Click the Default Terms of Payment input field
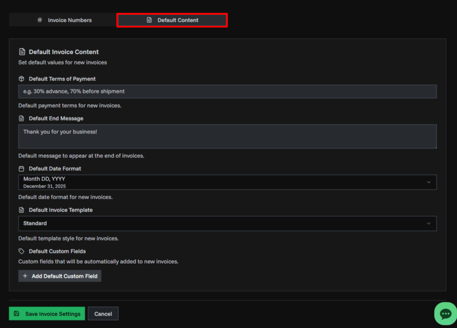The width and height of the screenshot is (457, 328). [227, 92]
